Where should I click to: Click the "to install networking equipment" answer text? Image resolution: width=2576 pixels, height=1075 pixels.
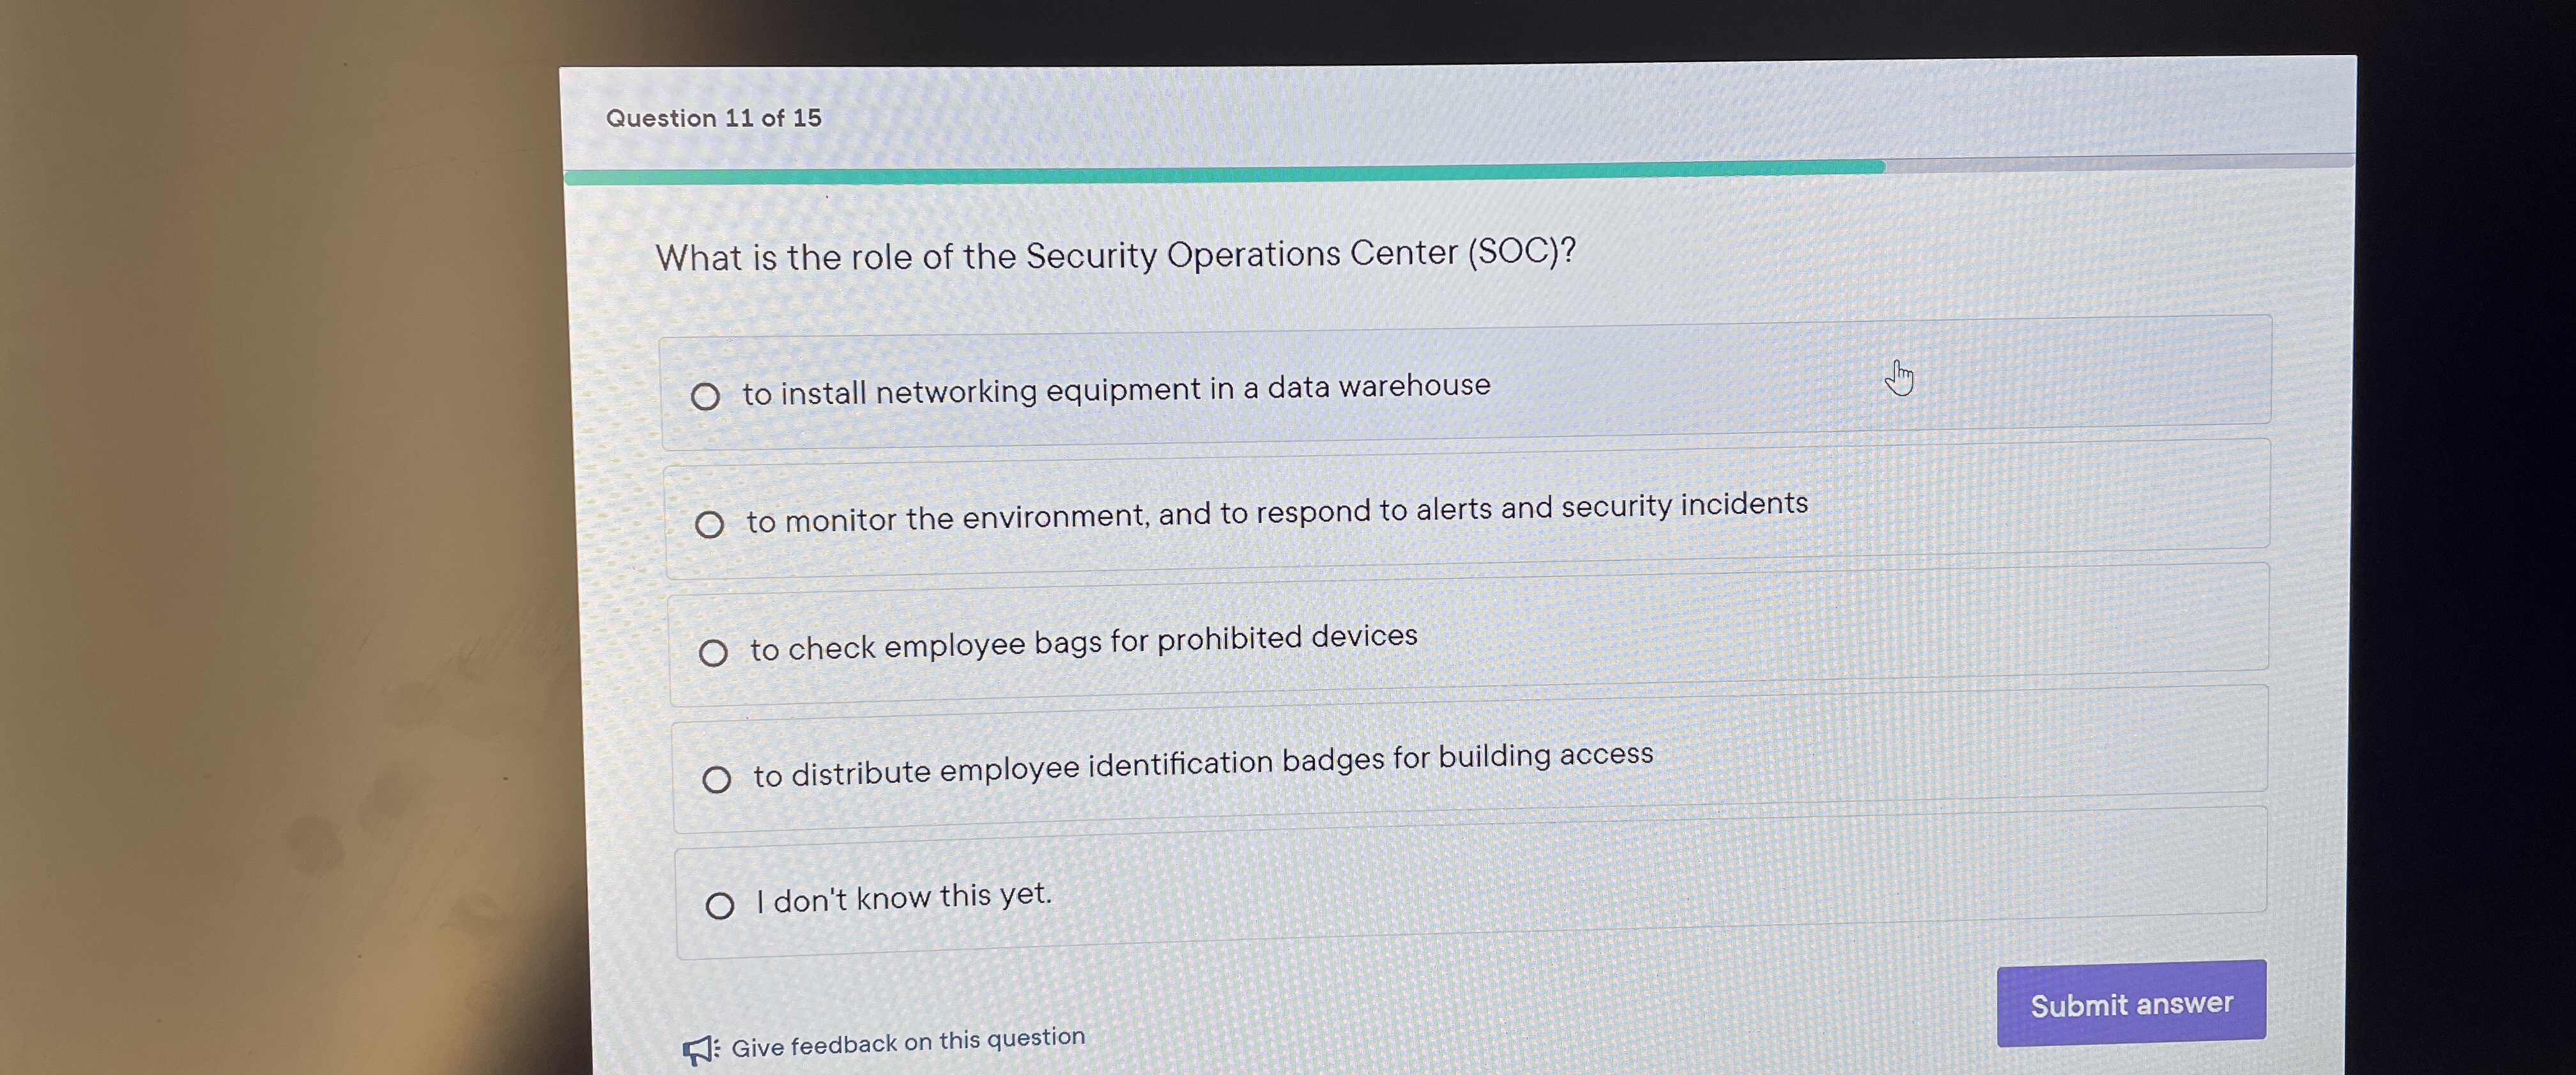point(1115,389)
